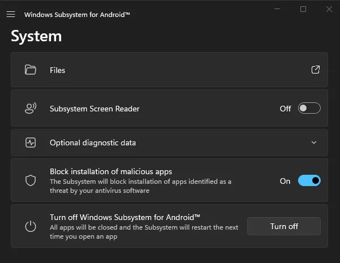Click the Off status label
Screen dimensions: 340x263
(x=286, y=109)
